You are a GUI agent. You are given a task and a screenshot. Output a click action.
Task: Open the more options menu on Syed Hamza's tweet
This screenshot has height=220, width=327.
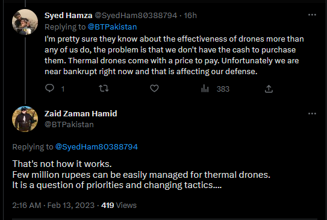pyautogui.click(x=312, y=15)
